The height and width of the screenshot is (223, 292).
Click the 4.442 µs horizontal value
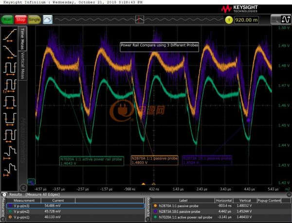click(x=225, y=211)
